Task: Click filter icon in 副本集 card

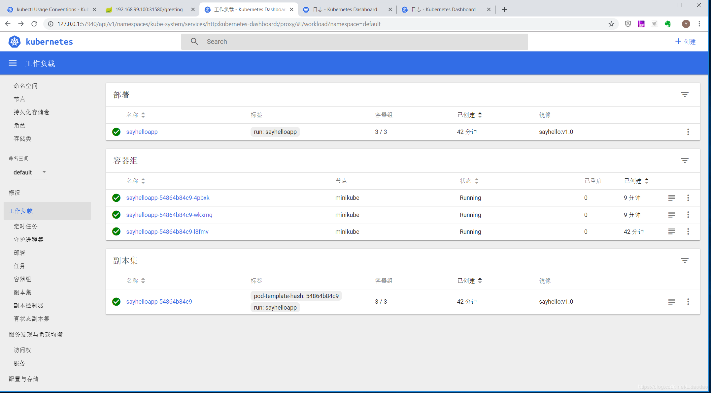Action: 685,260
